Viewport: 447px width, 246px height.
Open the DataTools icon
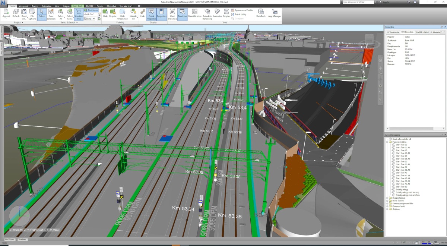pyautogui.click(x=261, y=14)
